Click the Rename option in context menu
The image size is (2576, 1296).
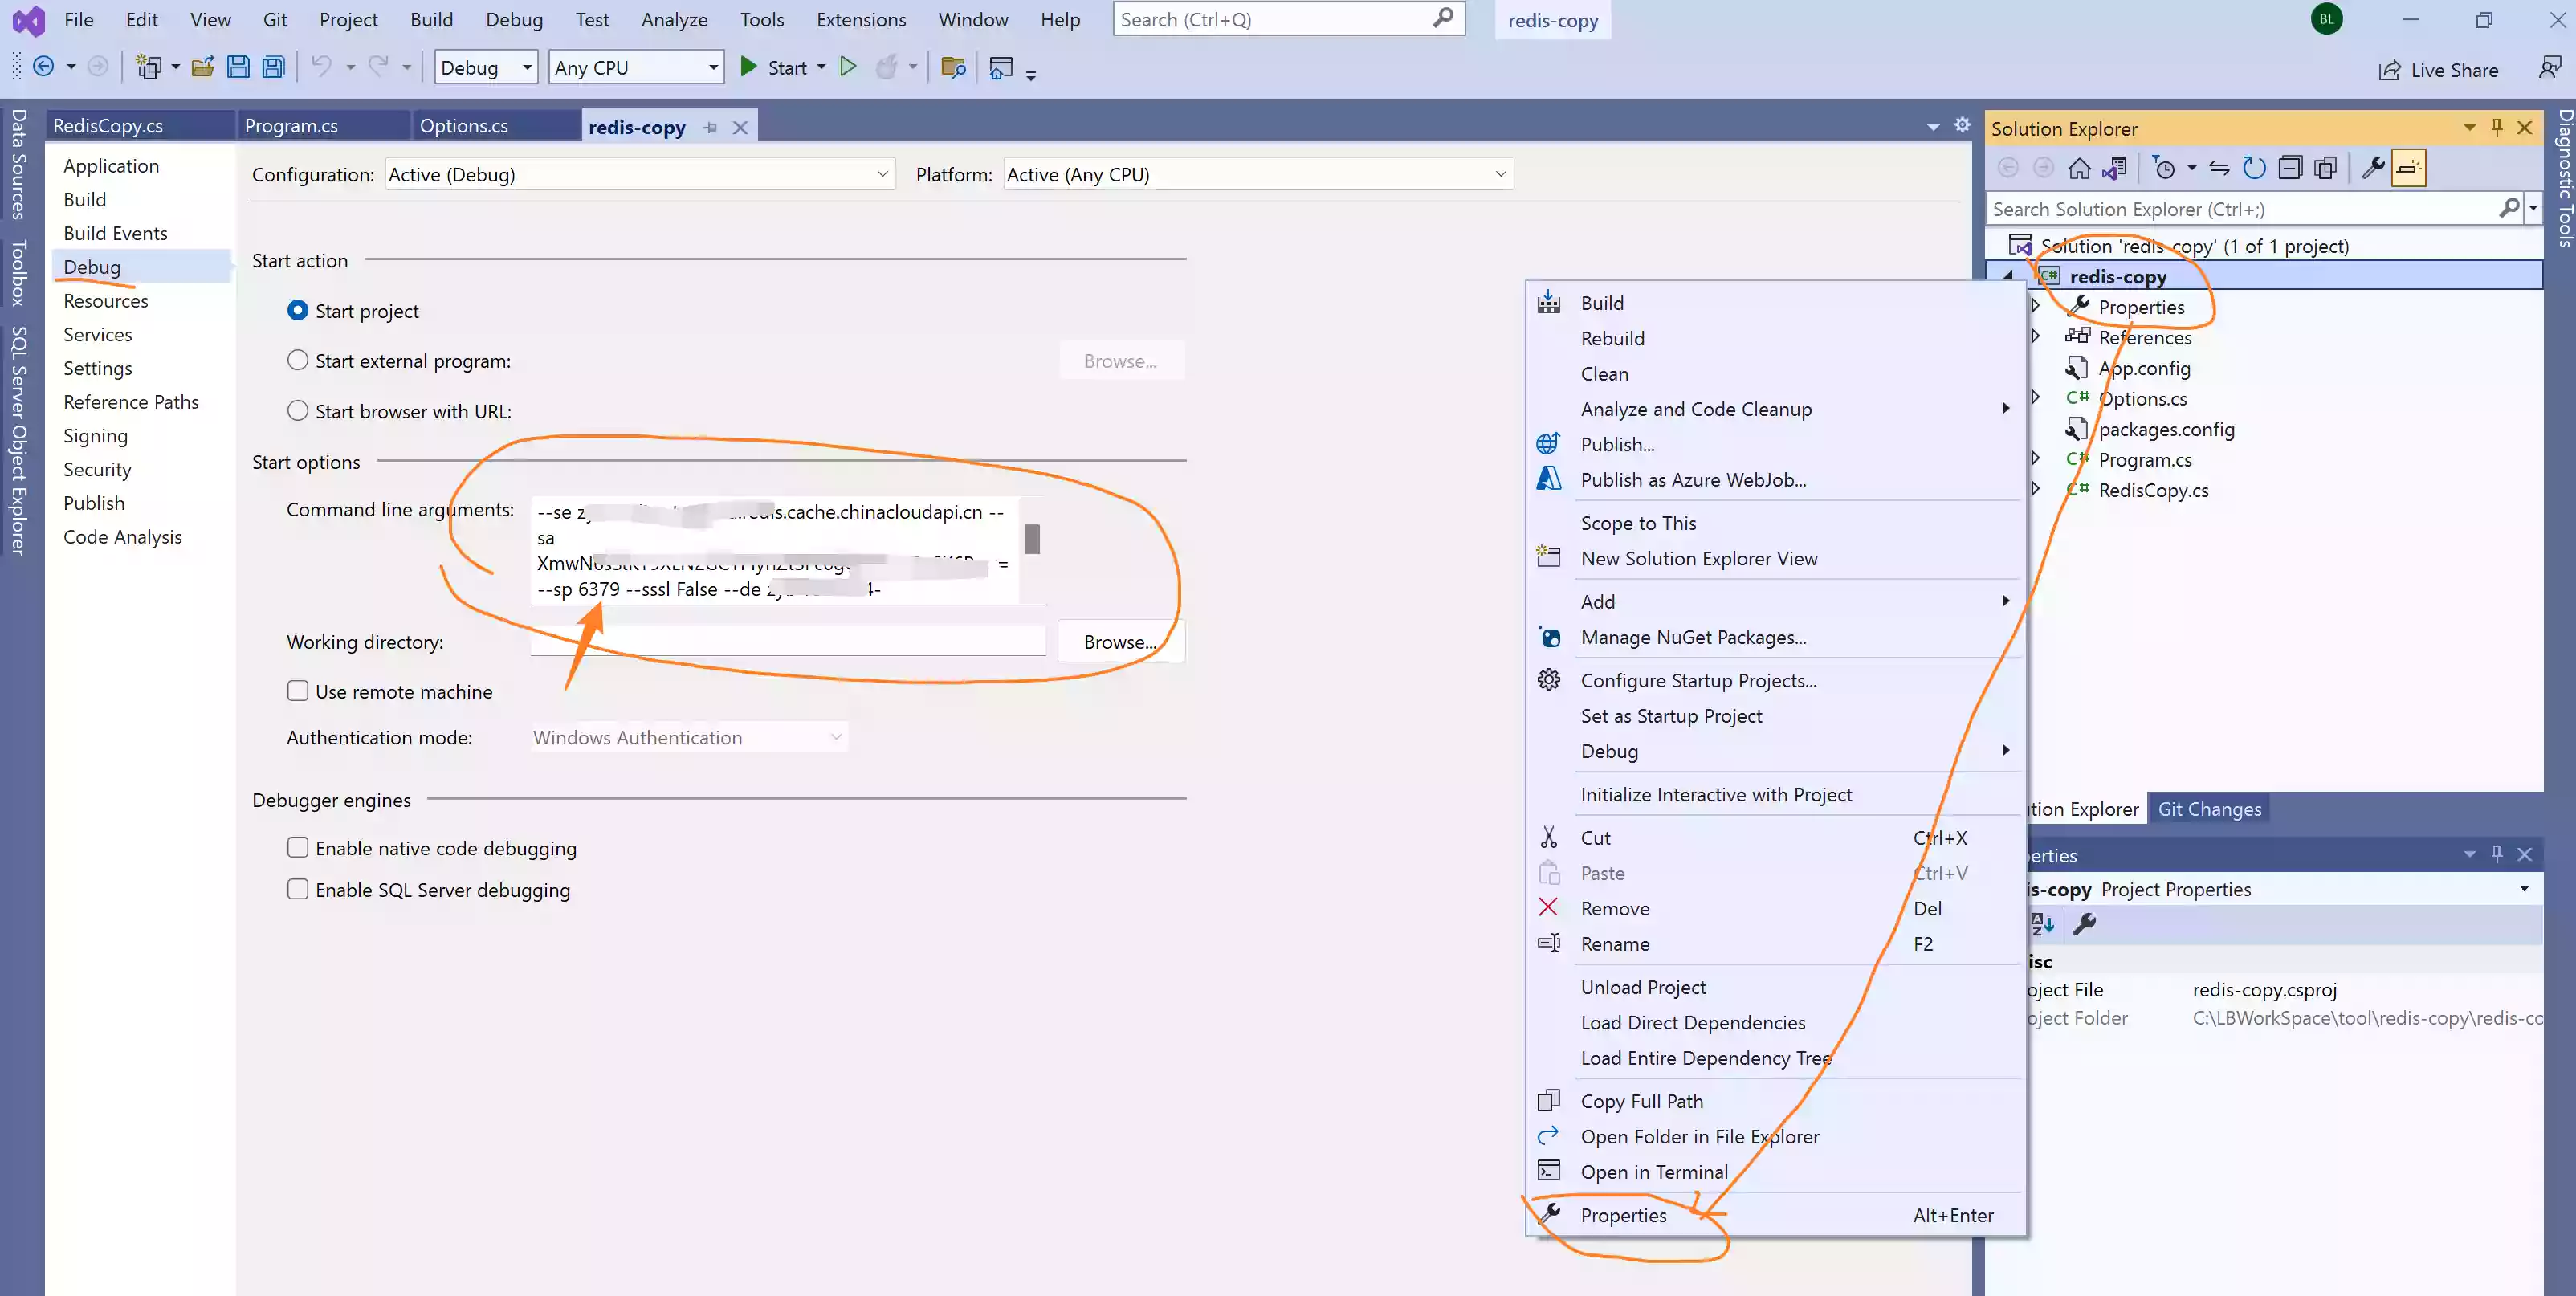[x=1614, y=942]
